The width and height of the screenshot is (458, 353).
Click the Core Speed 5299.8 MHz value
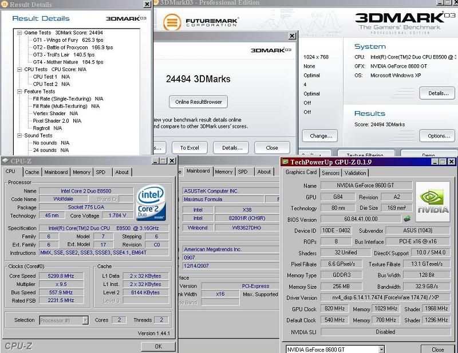(61, 276)
